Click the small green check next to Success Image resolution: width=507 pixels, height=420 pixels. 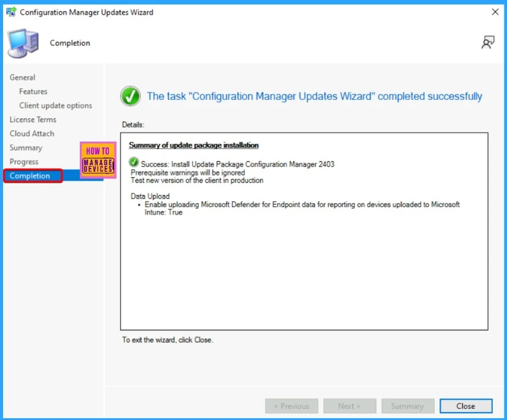coord(134,162)
